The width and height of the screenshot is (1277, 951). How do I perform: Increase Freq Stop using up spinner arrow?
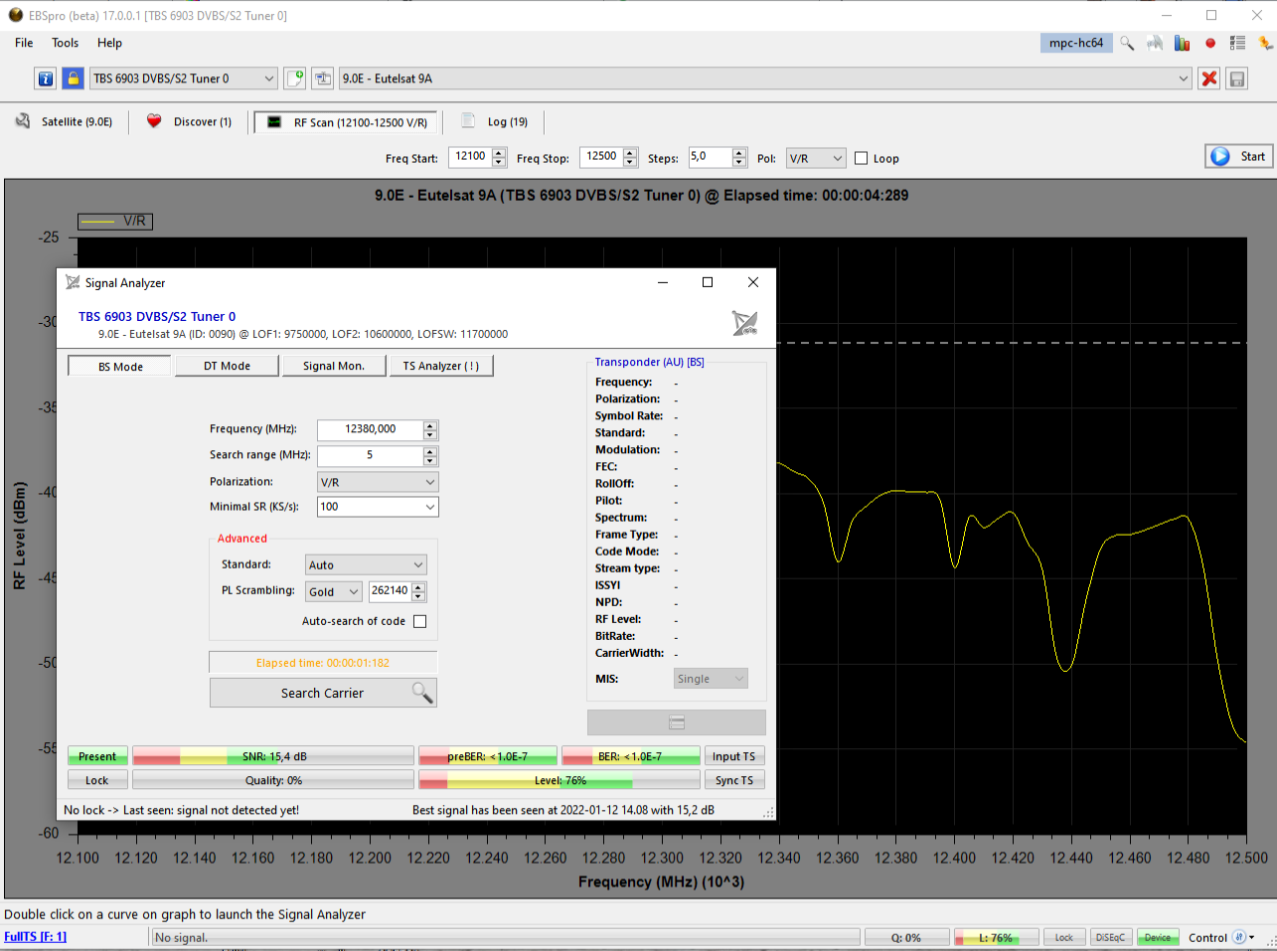(630, 152)
